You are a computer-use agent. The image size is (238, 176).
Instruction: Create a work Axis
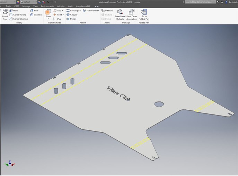57,11
